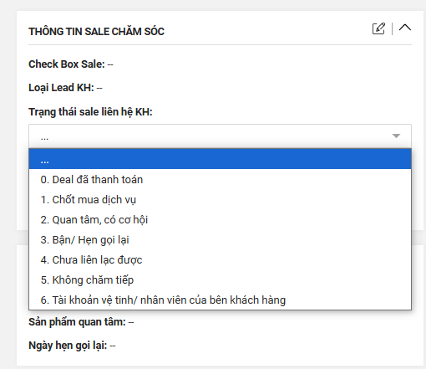Select the highlighted blank '...' option
The image size is (426, 369).
pos(220,159)
